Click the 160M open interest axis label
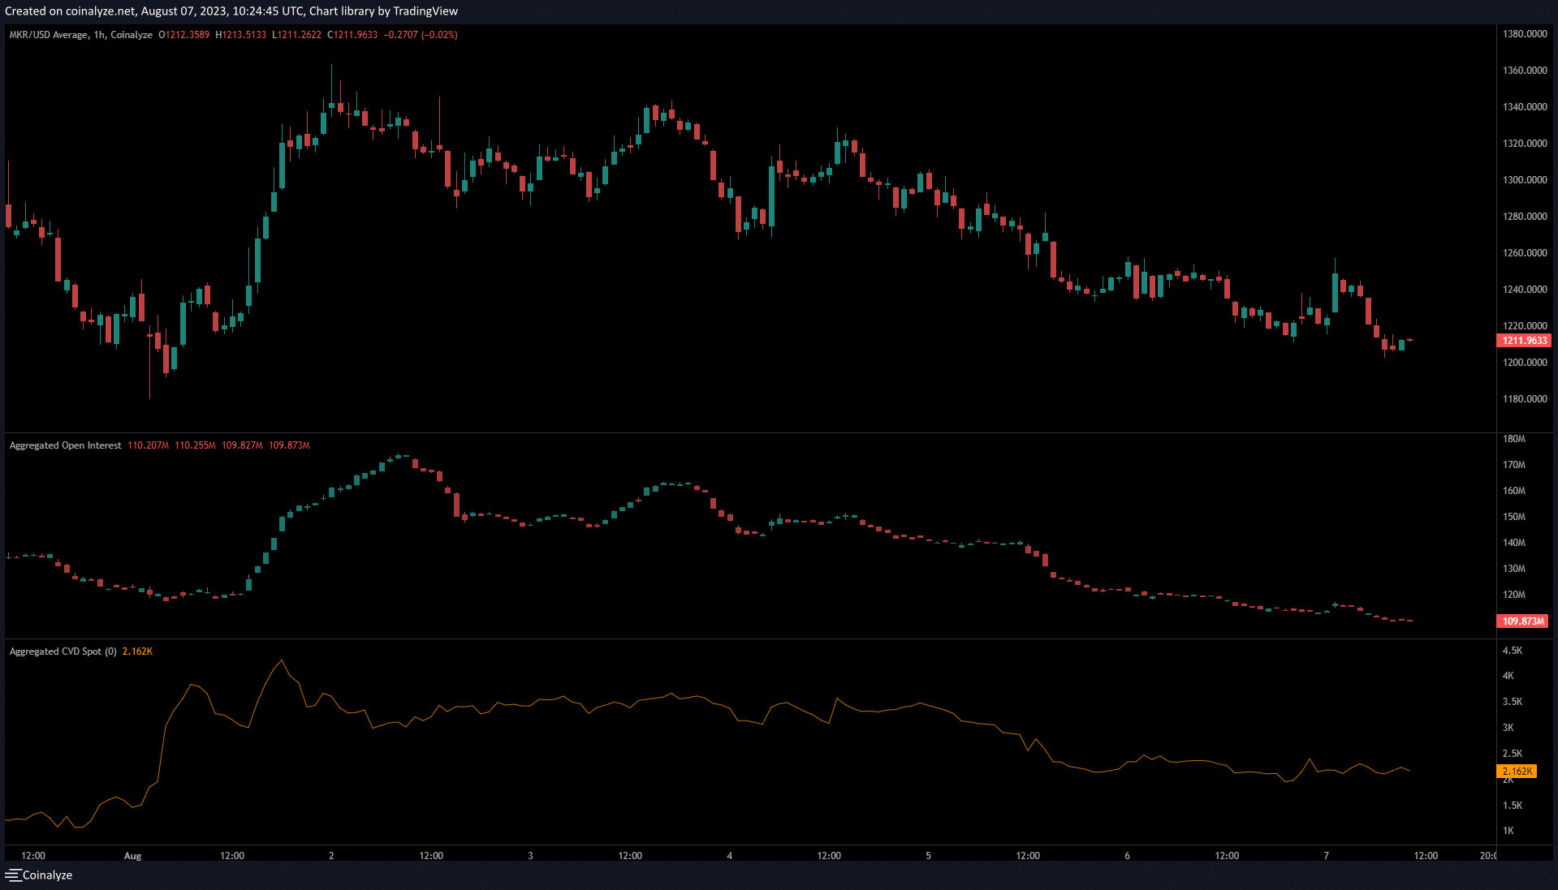Screen dimensions: 1558x890 (x=1513, y=491)
